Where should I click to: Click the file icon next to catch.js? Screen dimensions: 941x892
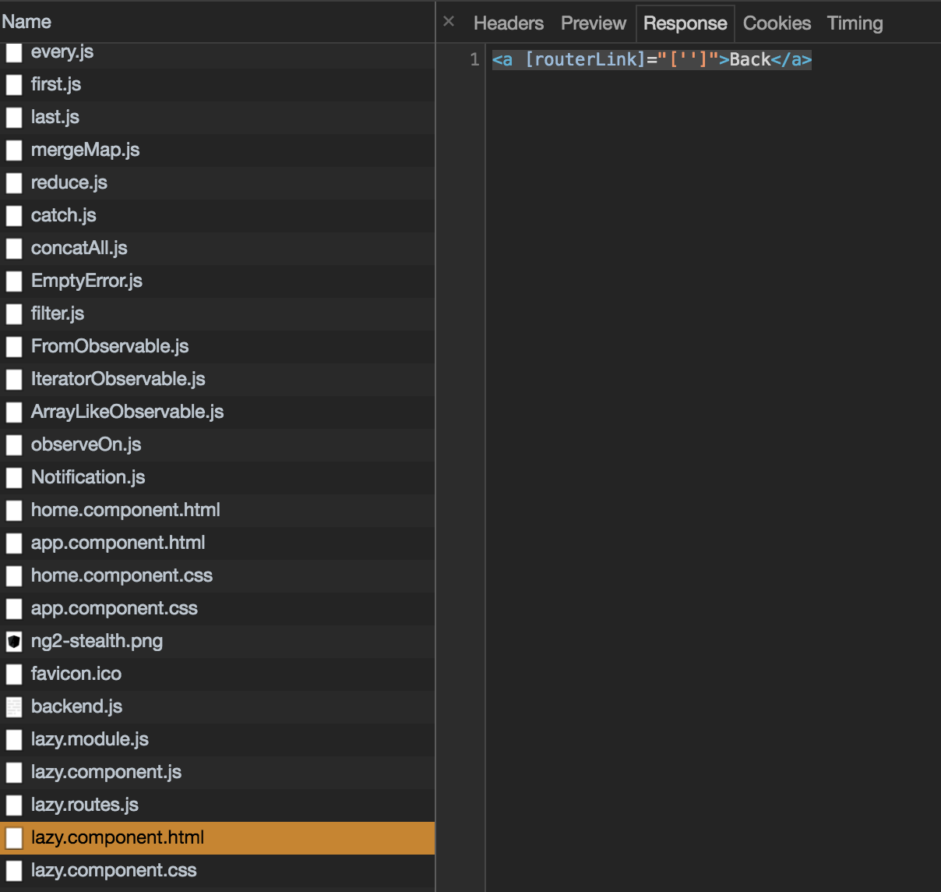tap(14, 216)
